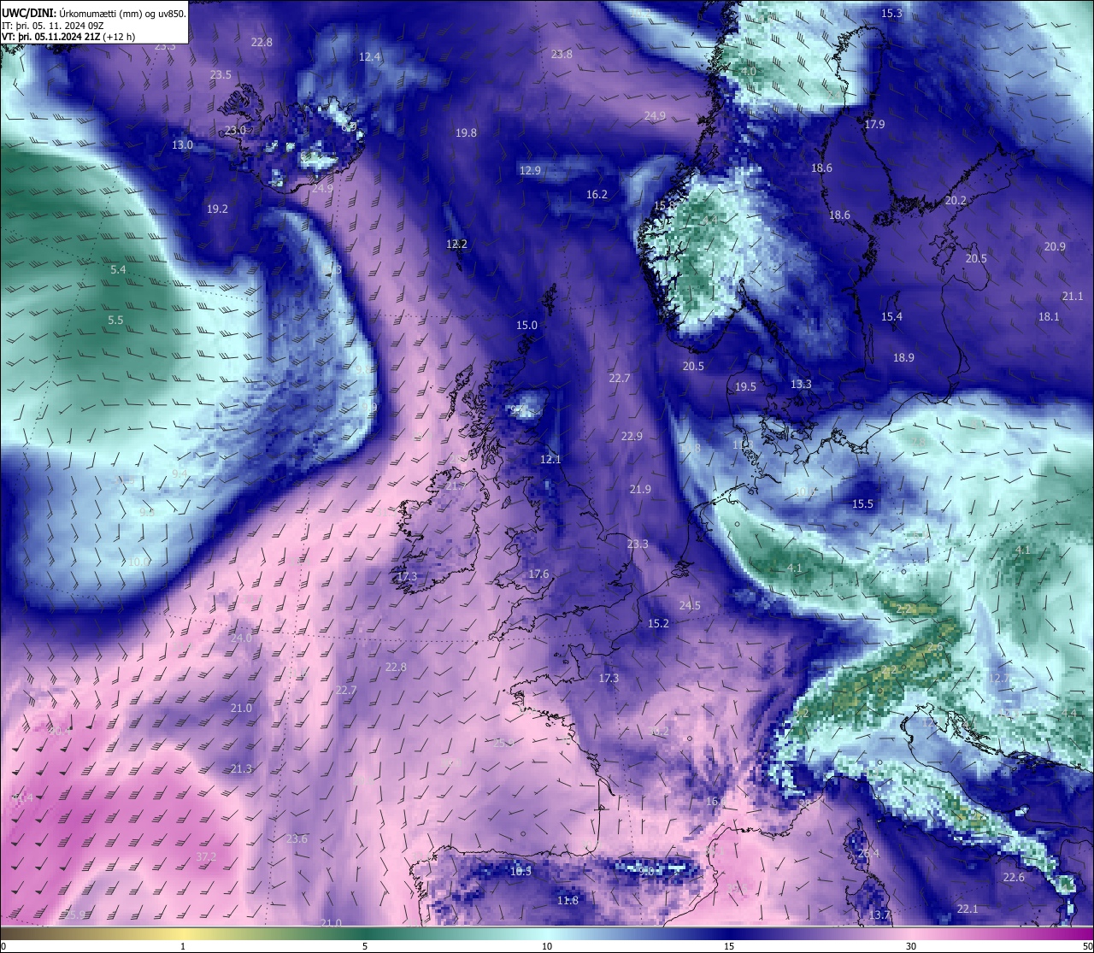This screenshot has height=953, width=1094.
Task: Click the color scale label 50
Action: coord(1087,946)
